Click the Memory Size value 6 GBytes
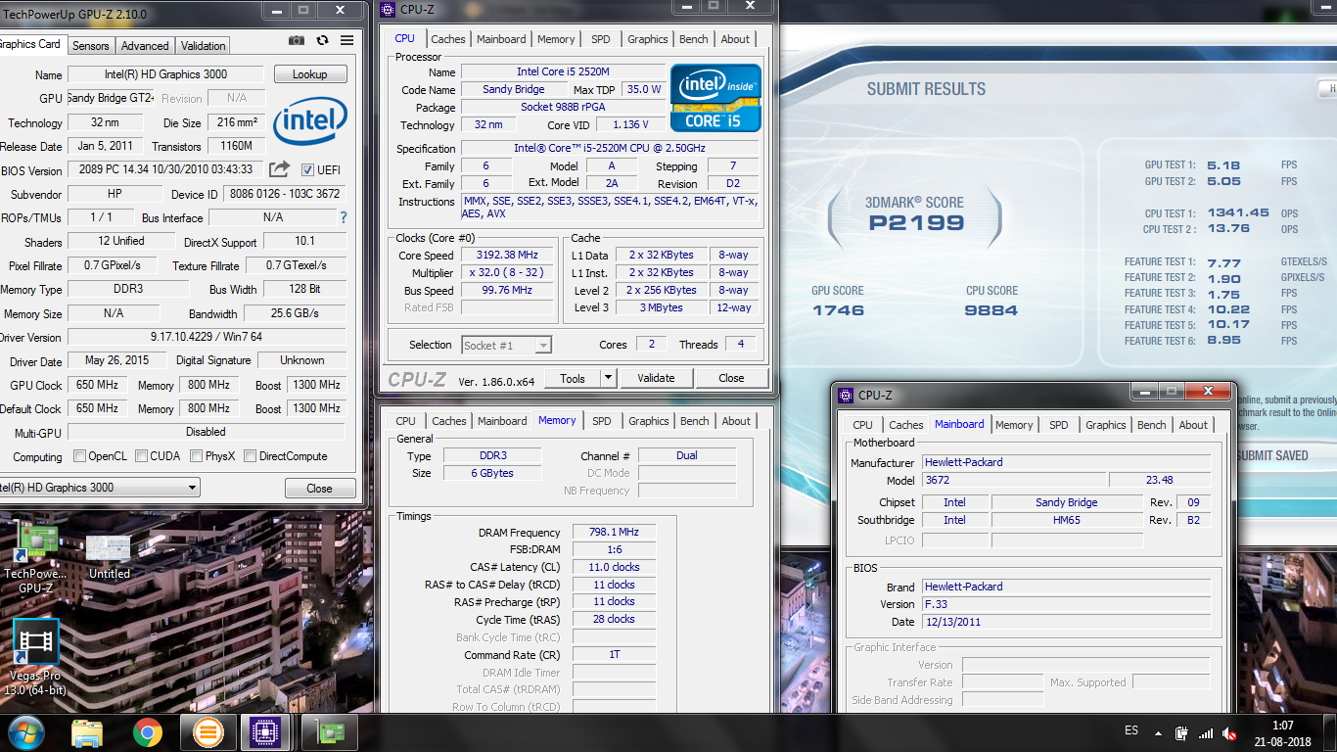 click(x=491, y=473)
